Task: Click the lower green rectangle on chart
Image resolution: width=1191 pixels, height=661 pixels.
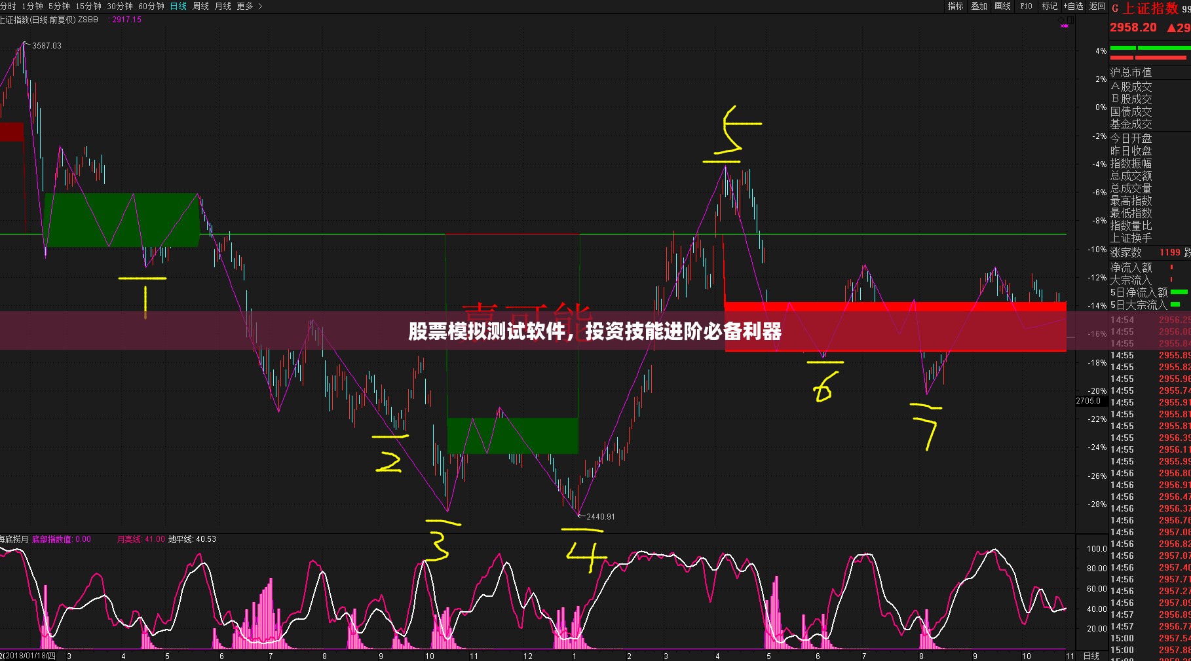Action: click(x=512, y=436)
